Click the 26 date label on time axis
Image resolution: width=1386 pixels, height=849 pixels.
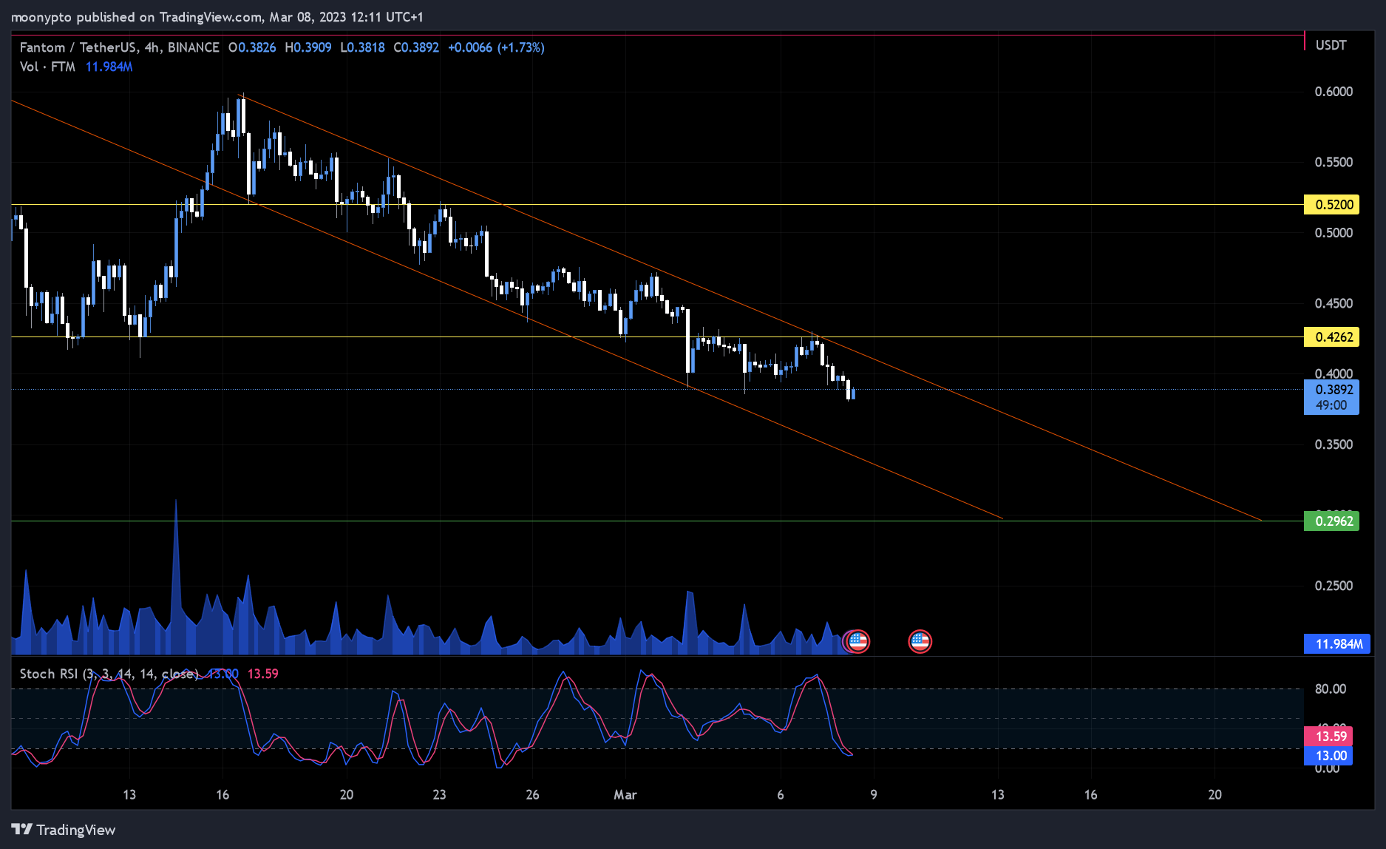click(532, 795)
